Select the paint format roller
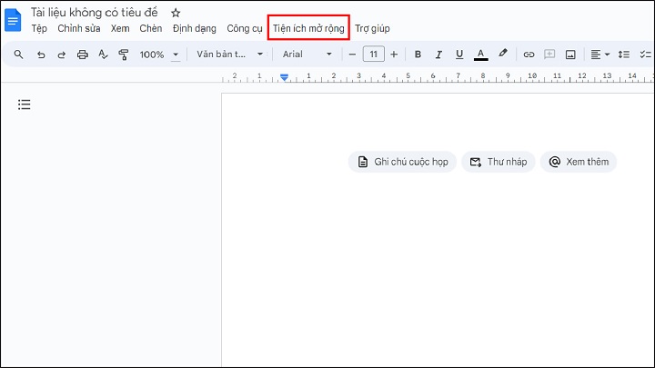The height and width of the screenshot is (368, 655). coord(124,55)
